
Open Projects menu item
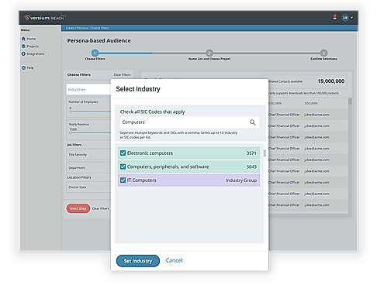coord(33,46)
